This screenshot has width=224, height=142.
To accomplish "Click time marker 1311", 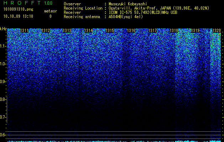I will coord(24,31).
